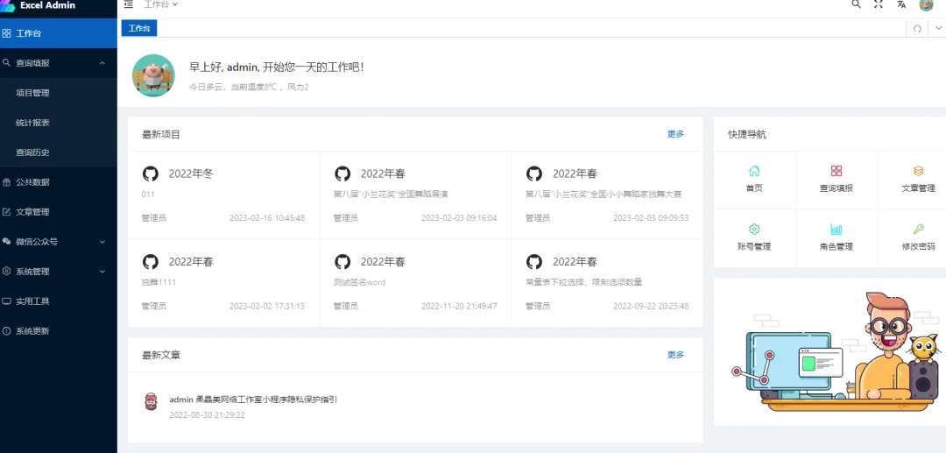Open the 工作台 breadcrumb dropdown

tap(161, 4)
